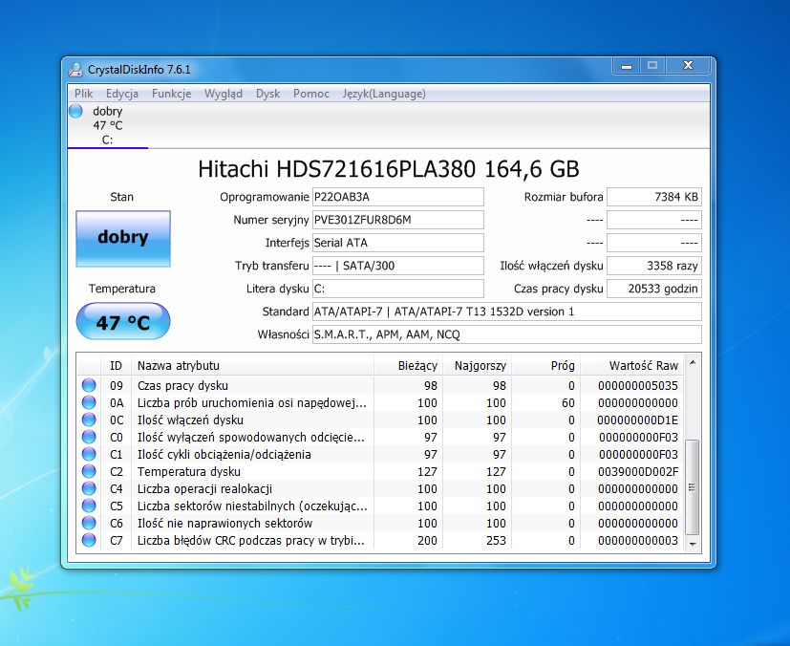Select the status orb for attribute C1
This screenshot has width=790, height=646.
pyautogui.click(x=89, y=454)
